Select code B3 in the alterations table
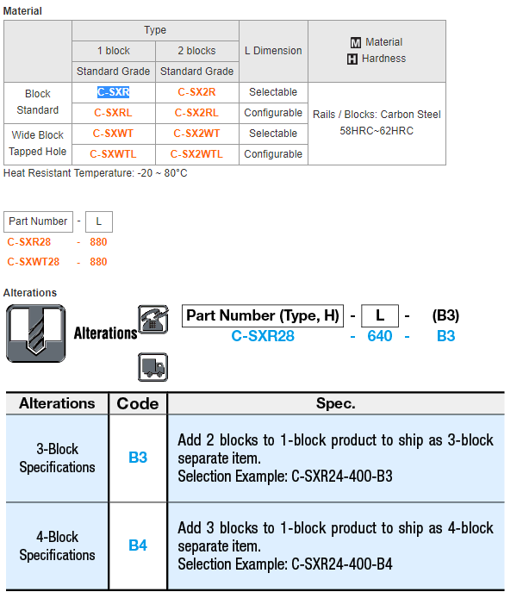 pos(138,458)
